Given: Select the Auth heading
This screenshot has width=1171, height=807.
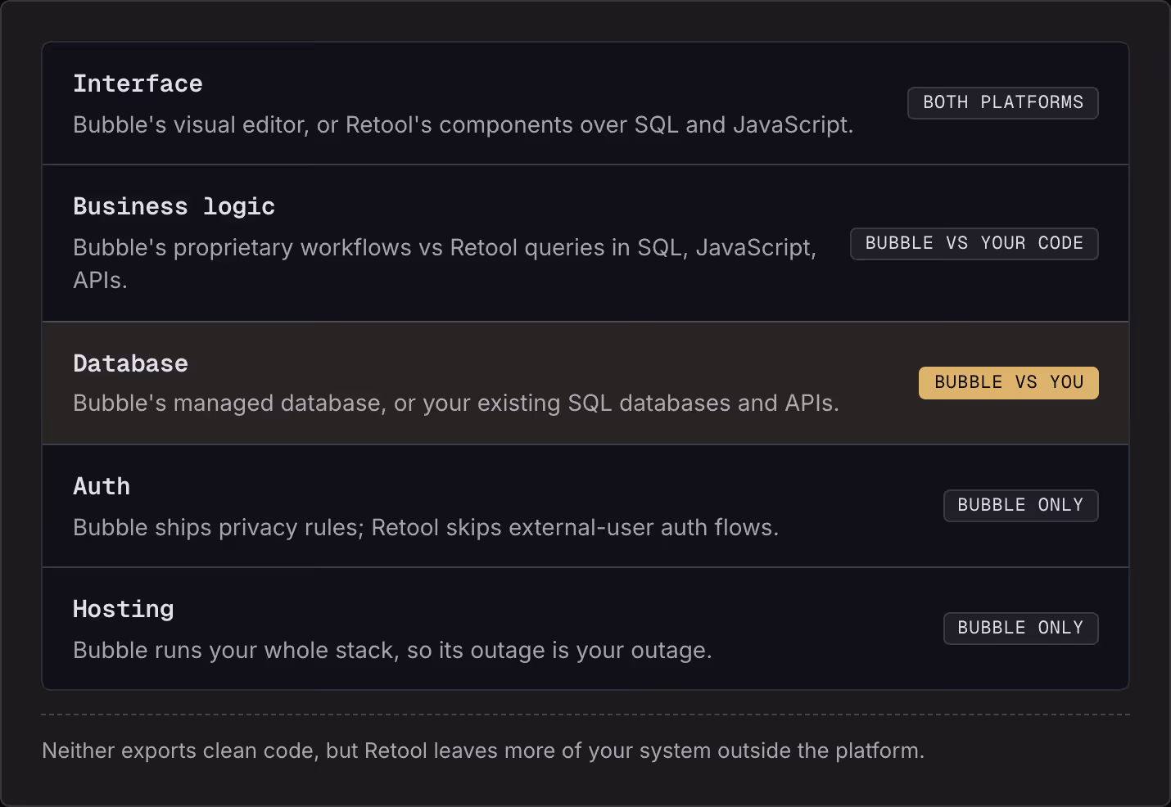Looking at the screenshot, I should pyautogui.click(x=102, y=486).
